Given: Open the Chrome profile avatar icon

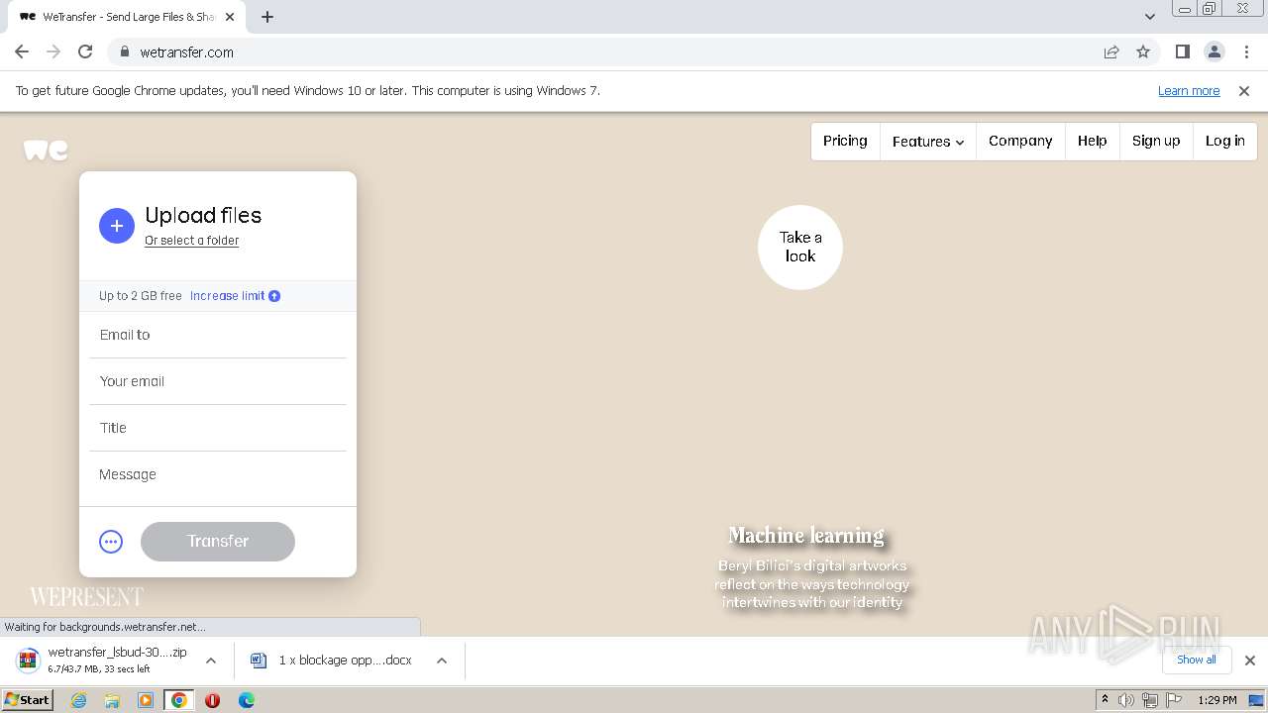Looking at the screenshot, I should [1214, 51].
